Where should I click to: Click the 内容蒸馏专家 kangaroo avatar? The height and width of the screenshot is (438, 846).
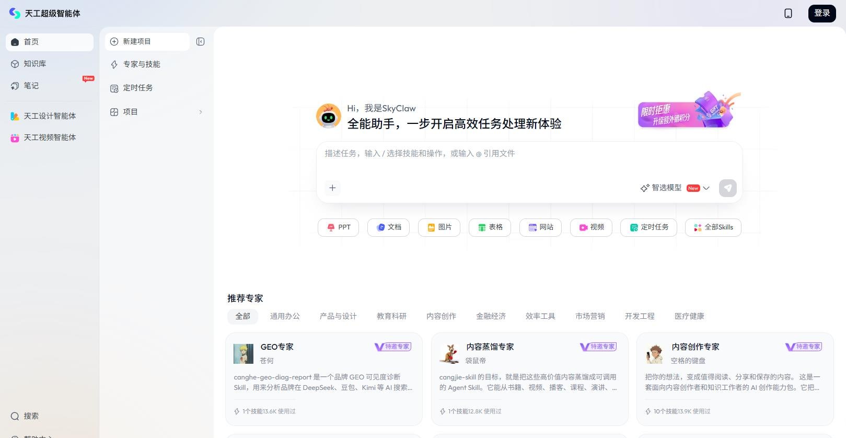click(x=449, y=354)
